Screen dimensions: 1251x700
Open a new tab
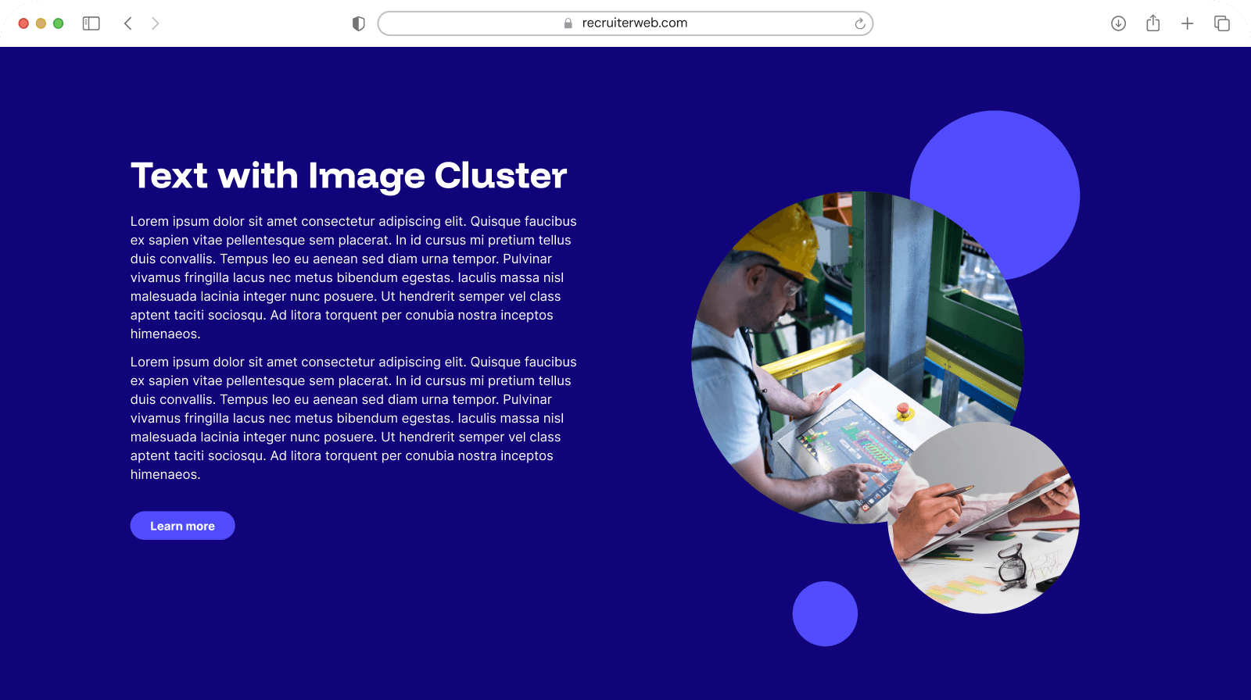pos(1187,23)
